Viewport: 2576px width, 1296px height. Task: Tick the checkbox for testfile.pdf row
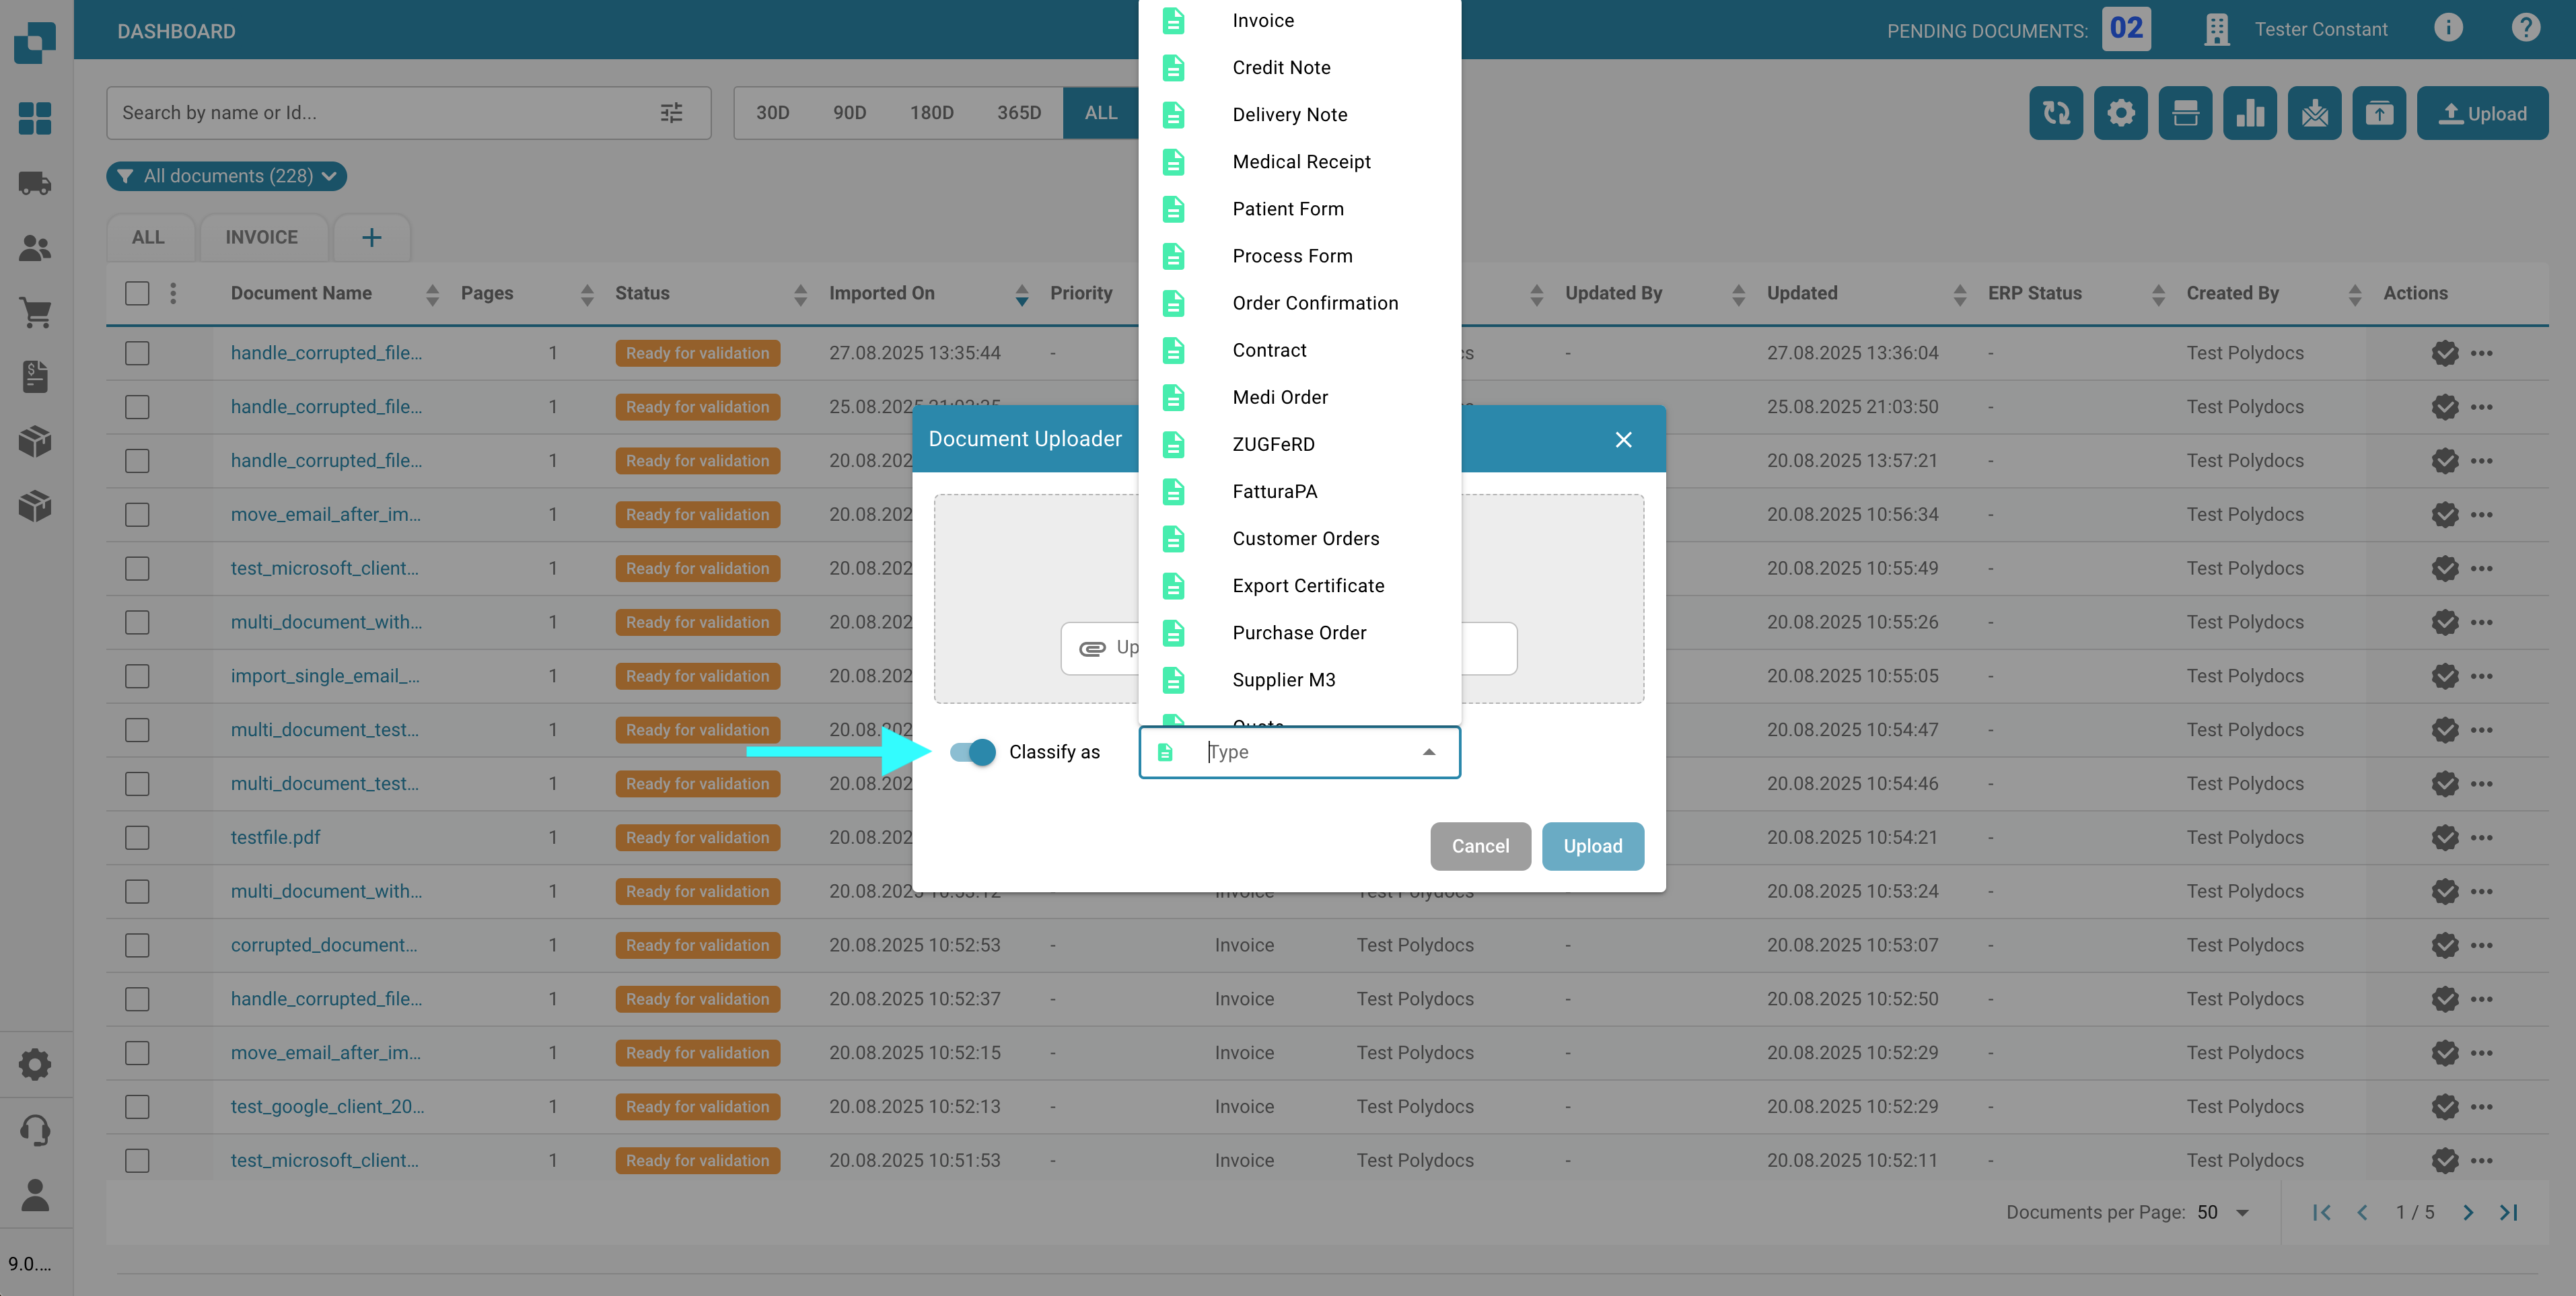(137, 837)
